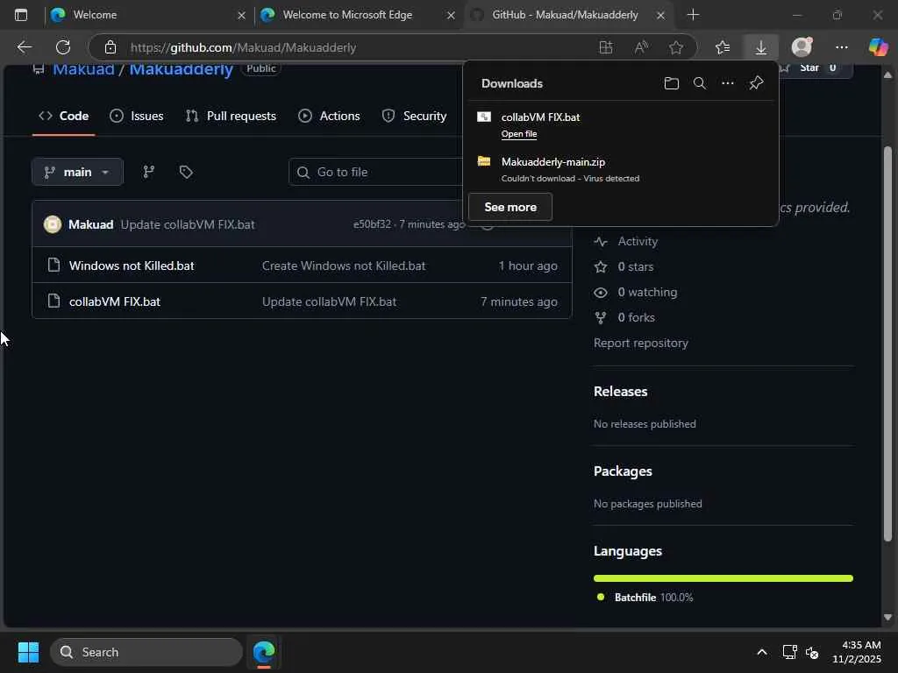The width and height of the screenshot is (898, 673).
Task: Open taskbar clock showing 4:35 AM
Action: [856, 652]
